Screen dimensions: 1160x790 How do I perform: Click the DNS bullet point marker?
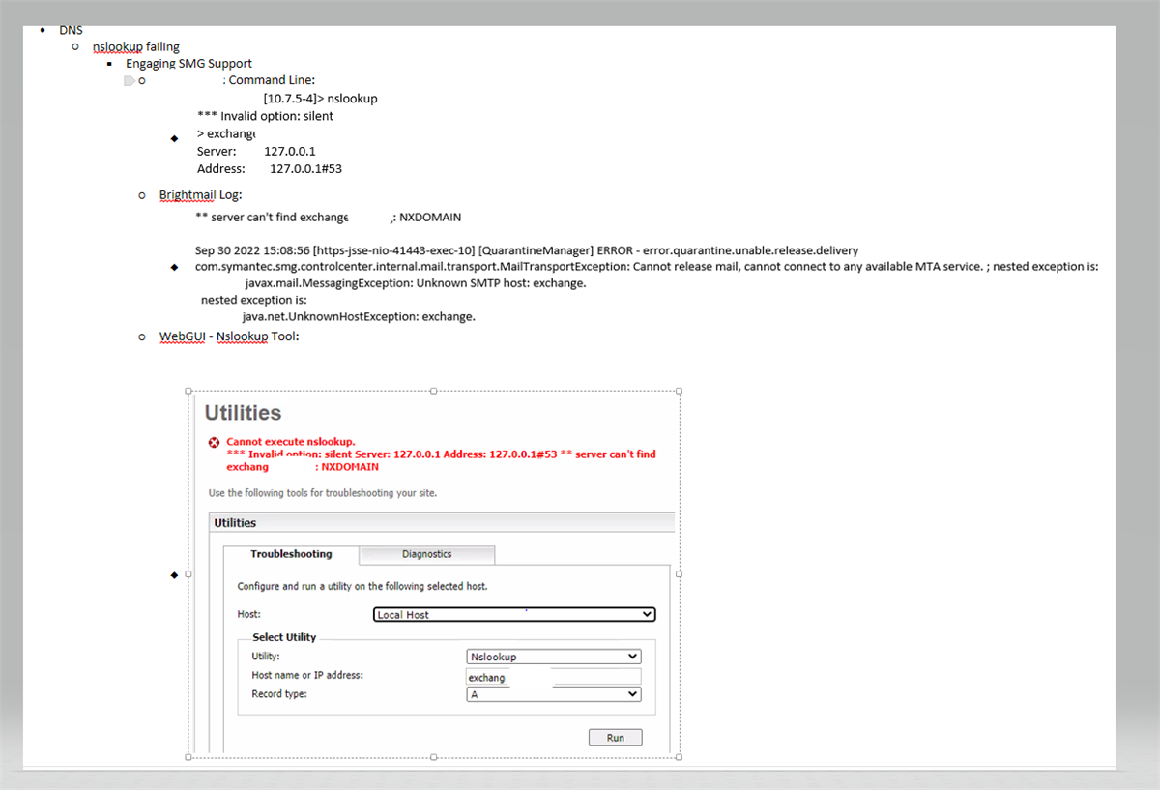click(x=43, y=30)
